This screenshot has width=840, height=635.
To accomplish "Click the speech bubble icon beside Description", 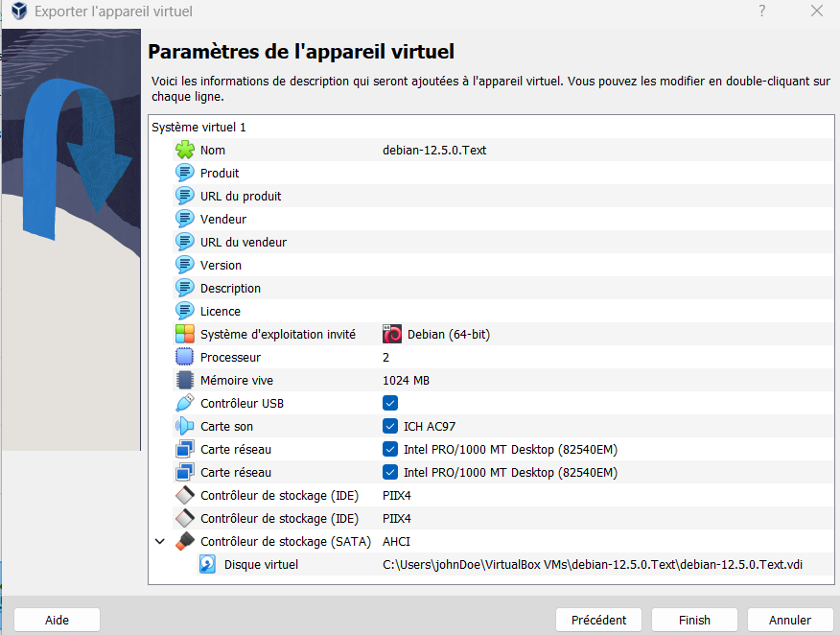I will point(185,289).
